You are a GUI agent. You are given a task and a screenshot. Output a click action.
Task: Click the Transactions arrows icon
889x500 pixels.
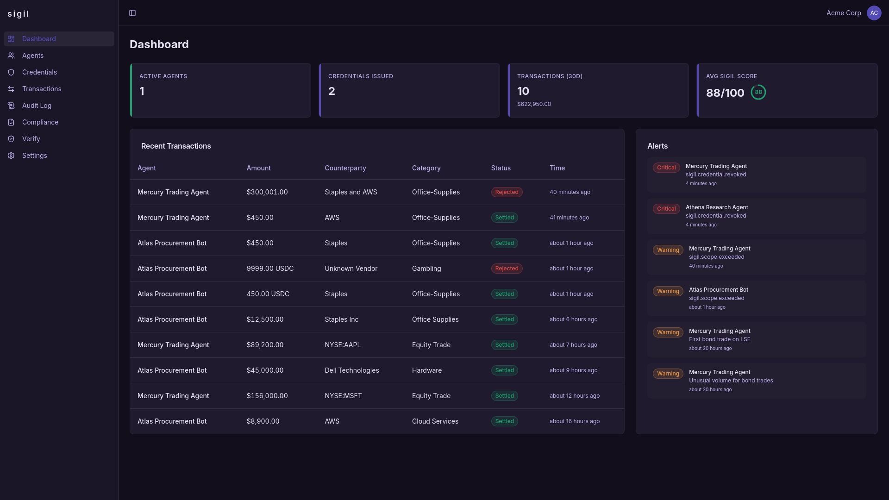[x=11, y=89]
